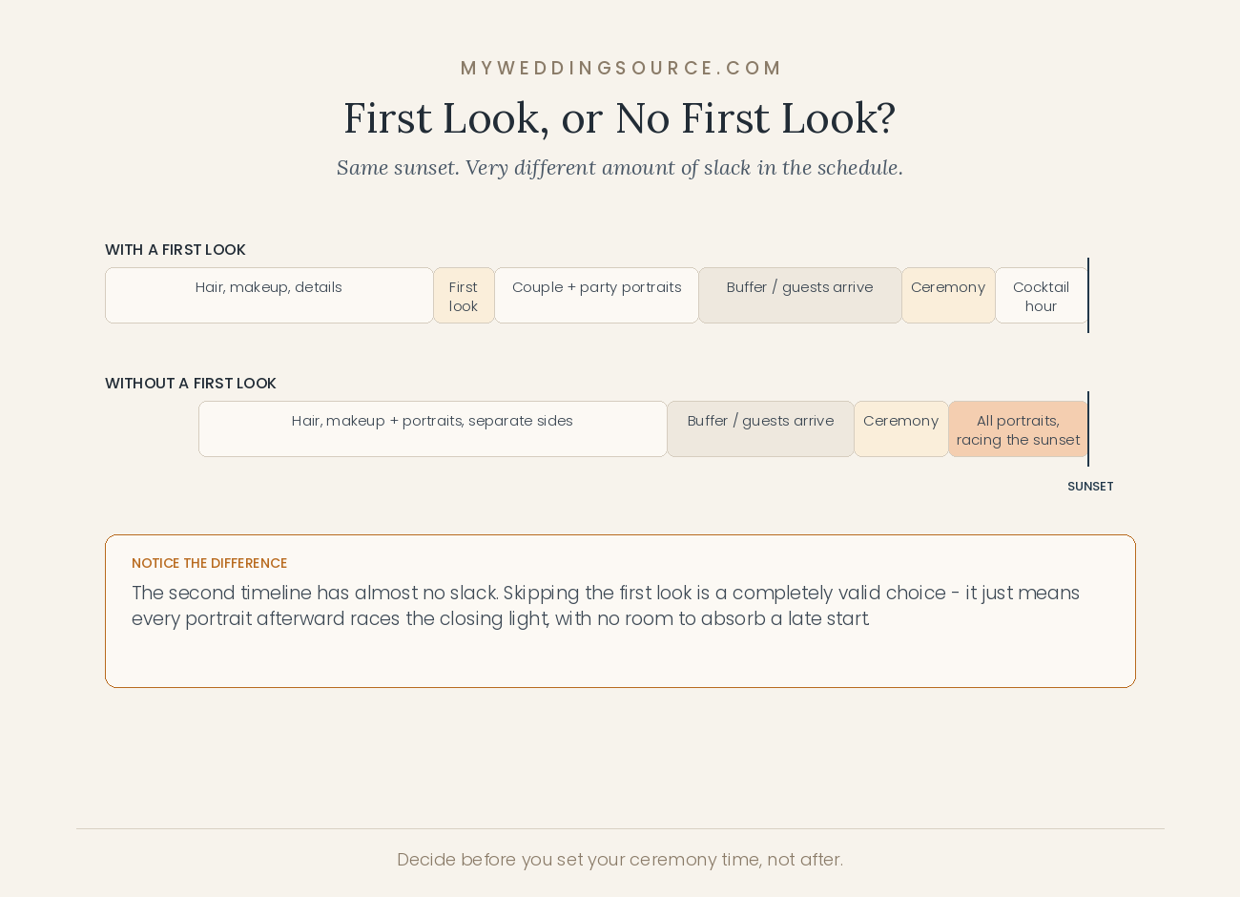
Task: Select 'Hair, makeup + portraits, separate sides' block
Action: [x=433, y=429]
